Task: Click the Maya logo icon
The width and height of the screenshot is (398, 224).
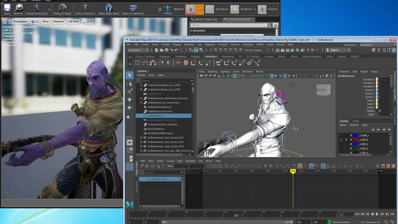Action: (x=129, y=205)
